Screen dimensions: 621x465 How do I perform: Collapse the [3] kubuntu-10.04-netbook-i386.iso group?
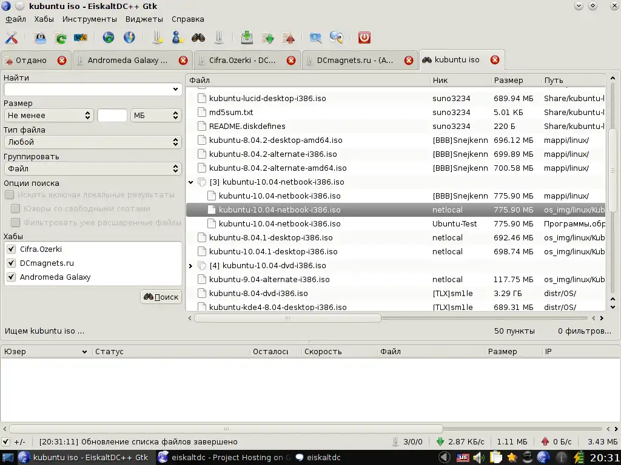(191, 182)
